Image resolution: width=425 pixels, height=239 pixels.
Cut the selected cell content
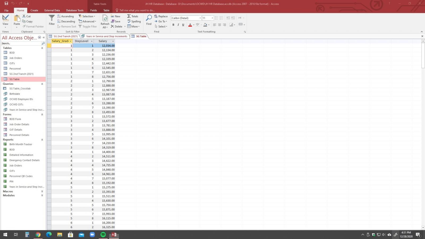pos(27,16)
